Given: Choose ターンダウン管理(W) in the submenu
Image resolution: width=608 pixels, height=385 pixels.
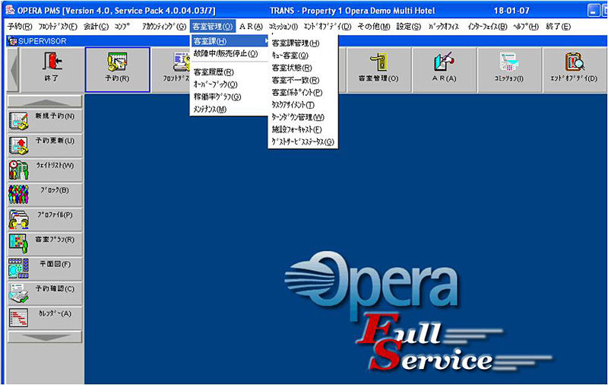Looking at the screenshot, I should tap(298, 117).
